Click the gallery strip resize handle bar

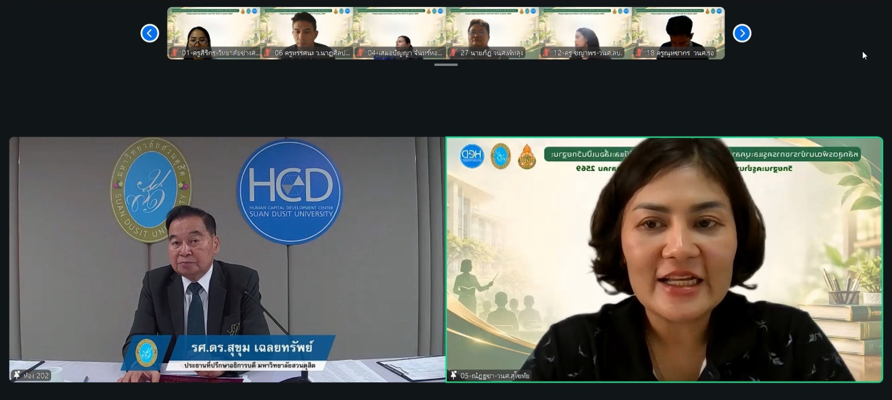pyautogui.click(x=446, y=65)
